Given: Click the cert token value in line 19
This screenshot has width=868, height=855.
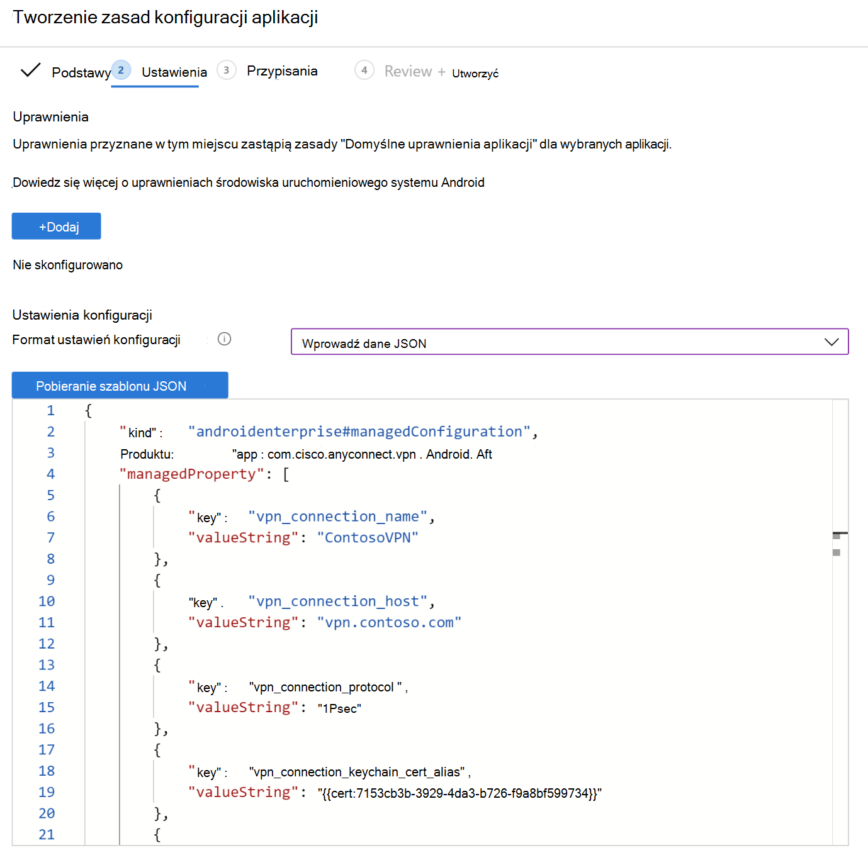Looking at the screenshot, I should pos(459,793).
